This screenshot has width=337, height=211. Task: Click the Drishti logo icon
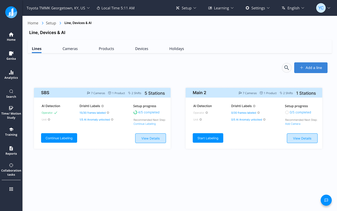(11, 12)
